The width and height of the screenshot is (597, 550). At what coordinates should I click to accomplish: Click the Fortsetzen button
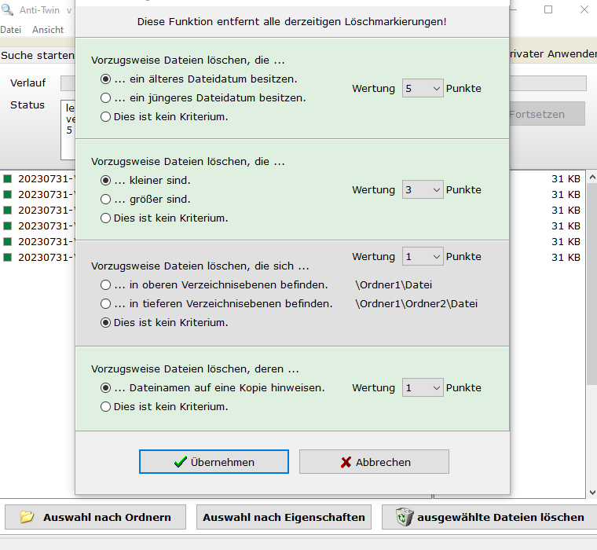pos(548,114)
